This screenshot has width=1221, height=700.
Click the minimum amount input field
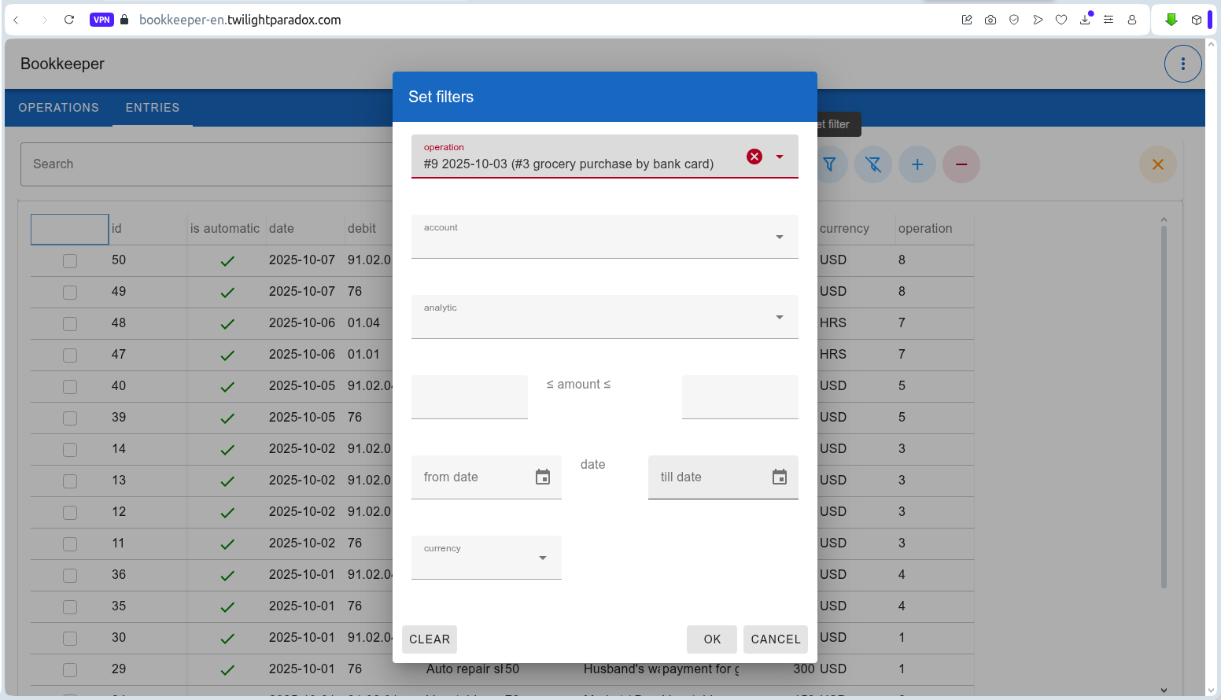click(470, 397)
